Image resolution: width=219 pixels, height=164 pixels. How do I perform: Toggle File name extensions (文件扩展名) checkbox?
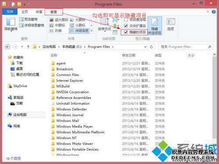pyautogui.click(x=126, y=26)
